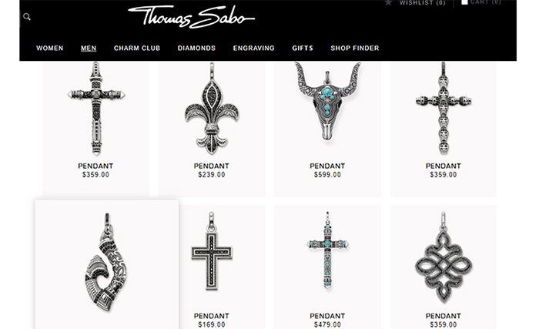Open the Men menu
The image size is (539, 329).
89,49
